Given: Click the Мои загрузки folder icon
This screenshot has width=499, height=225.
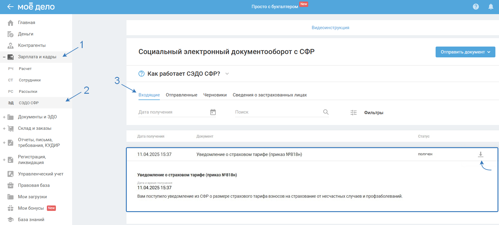Looking at the screenshot, I should point(11,197).
